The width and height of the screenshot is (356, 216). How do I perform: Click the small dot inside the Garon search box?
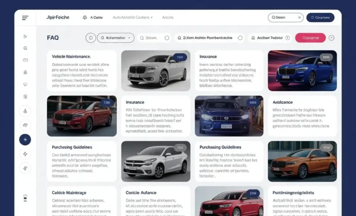(x=299, y=18)
